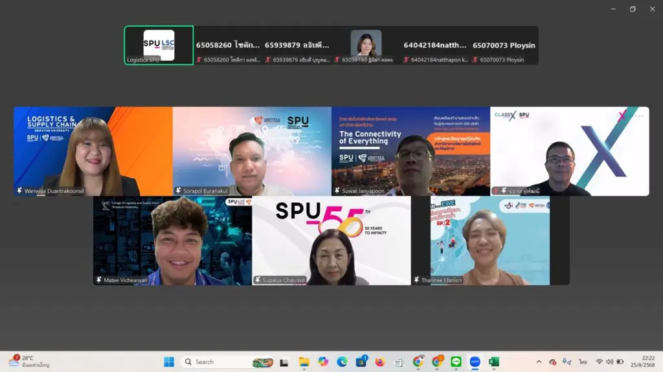
Task: Switch to Zoom via its taskbar icon
Action: pos(475,362)
